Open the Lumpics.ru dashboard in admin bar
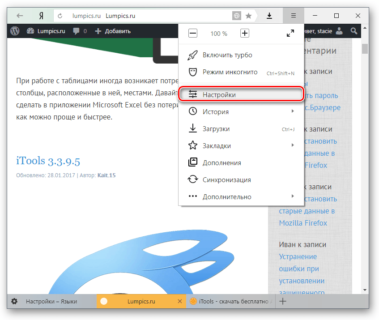Screen dimensions: 379x320 tap(46, 31)
